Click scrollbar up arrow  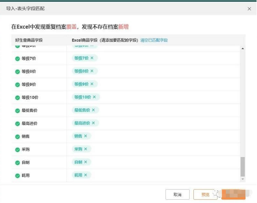tap(243, 49)
